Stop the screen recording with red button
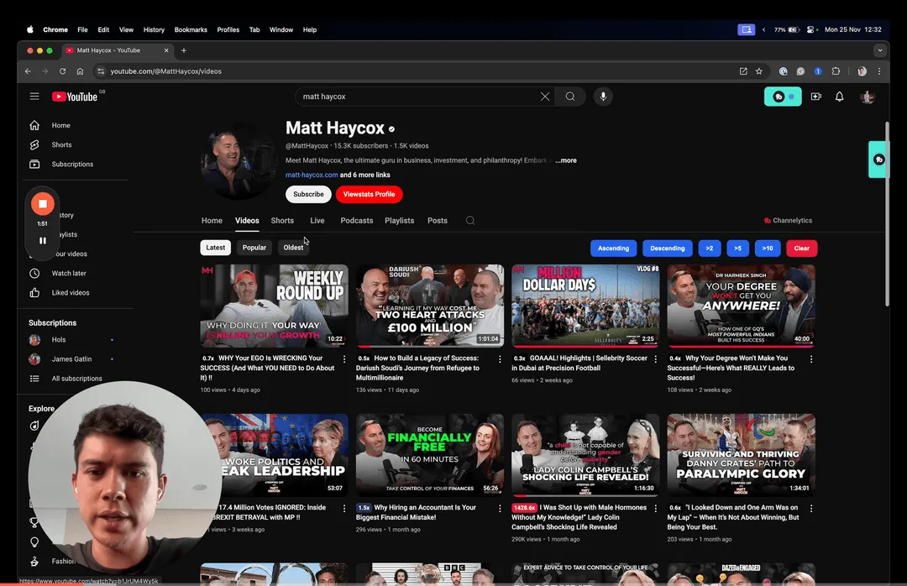The width and height of the screenshot is (907, 586). [42, 204]
